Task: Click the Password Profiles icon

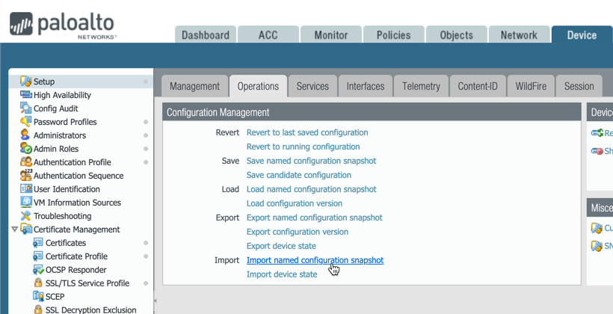Action: click(x=26, y=122)
